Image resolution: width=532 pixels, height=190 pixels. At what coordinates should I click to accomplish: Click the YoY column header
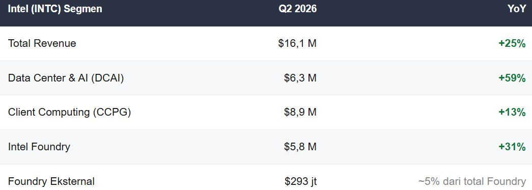(x=516, y=9)
